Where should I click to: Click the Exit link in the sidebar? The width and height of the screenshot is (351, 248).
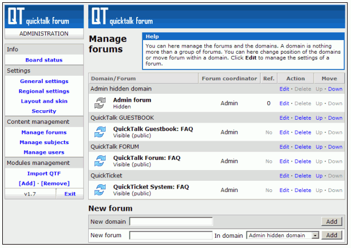click(70, 194)
